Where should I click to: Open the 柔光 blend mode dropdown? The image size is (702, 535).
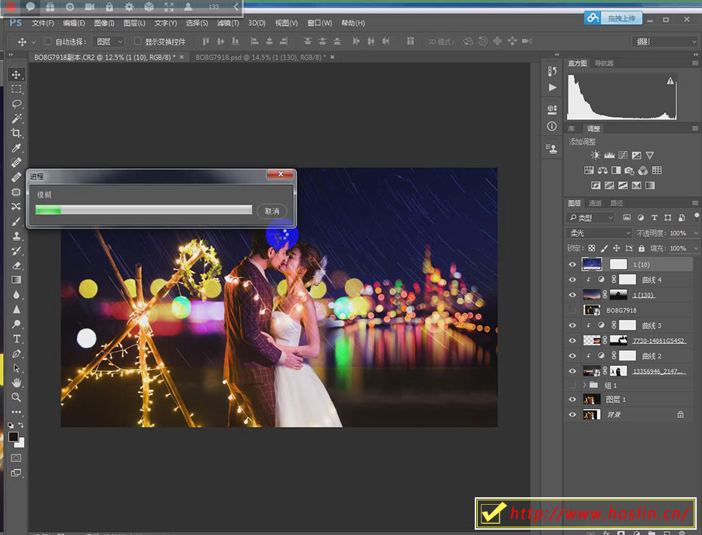coord(599,233)
